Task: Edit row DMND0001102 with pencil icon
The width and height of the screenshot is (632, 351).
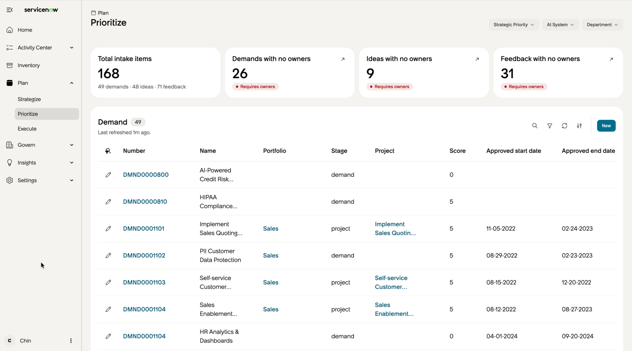Action: pyautogui.click(x=108, y=255)
